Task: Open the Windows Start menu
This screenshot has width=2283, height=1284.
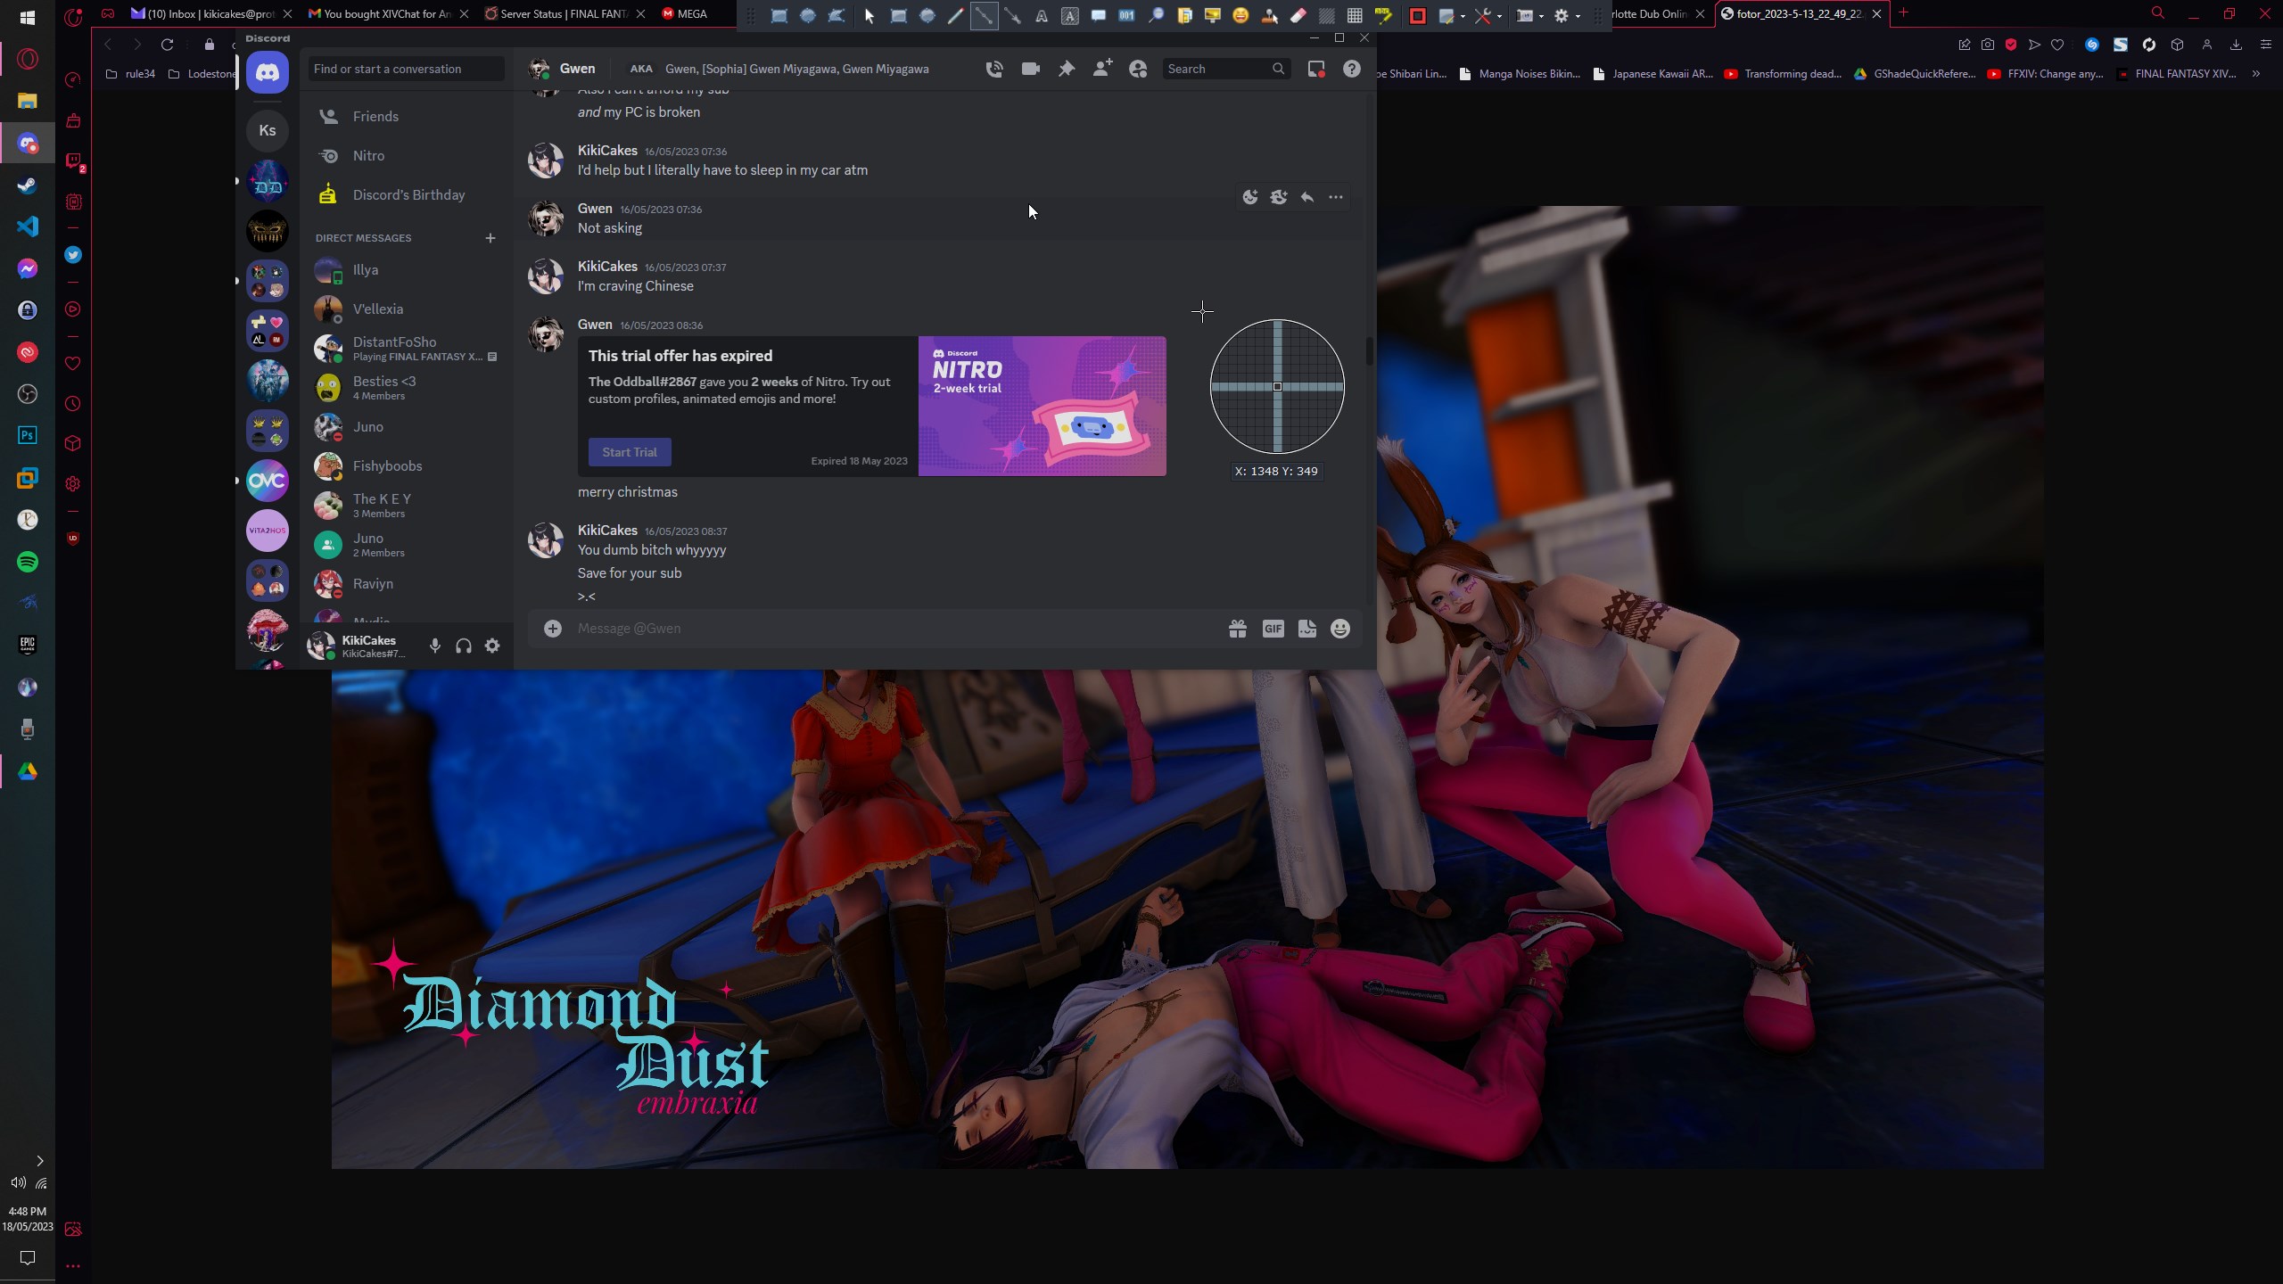Action: [x=28, y=18]
